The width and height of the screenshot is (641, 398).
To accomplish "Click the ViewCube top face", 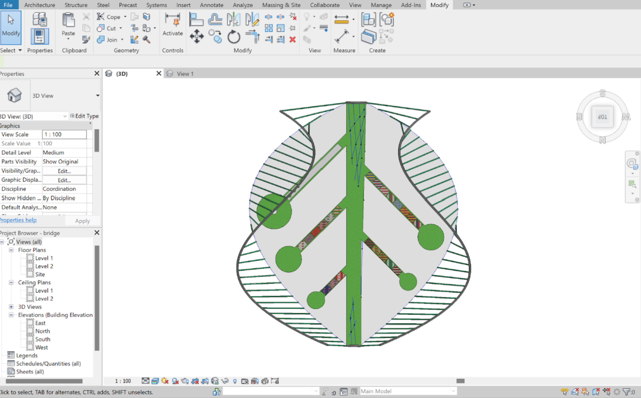I will 602,117.
